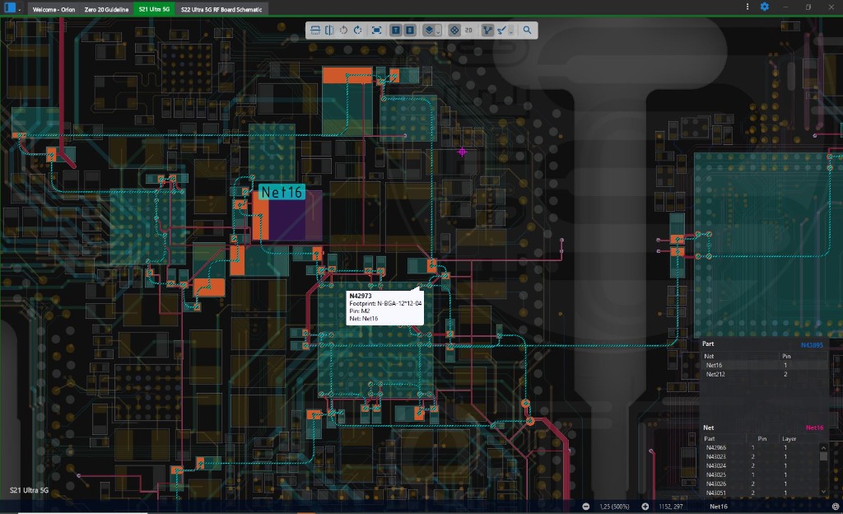This screenshot has width=843, height=514.
Task: Select the trace route tool
Action: 501,30
